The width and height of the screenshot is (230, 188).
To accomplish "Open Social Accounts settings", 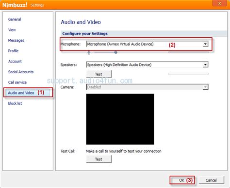I will click(x=21, y=72).
